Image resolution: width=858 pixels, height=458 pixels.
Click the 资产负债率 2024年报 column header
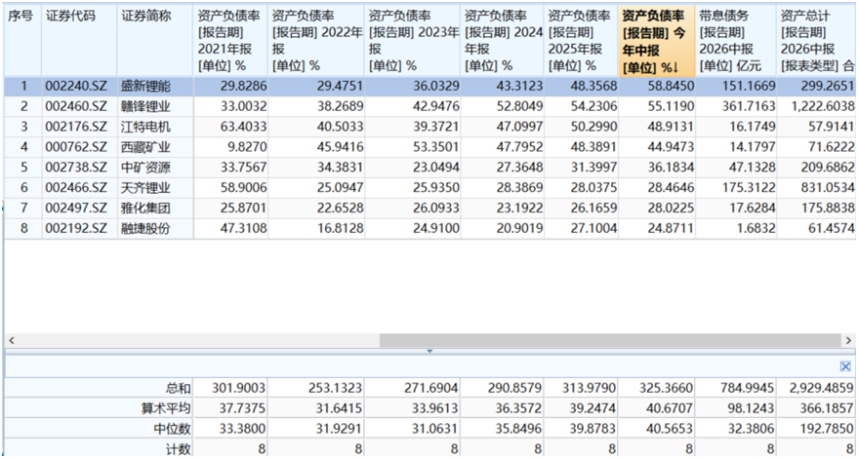click(503, 41)
